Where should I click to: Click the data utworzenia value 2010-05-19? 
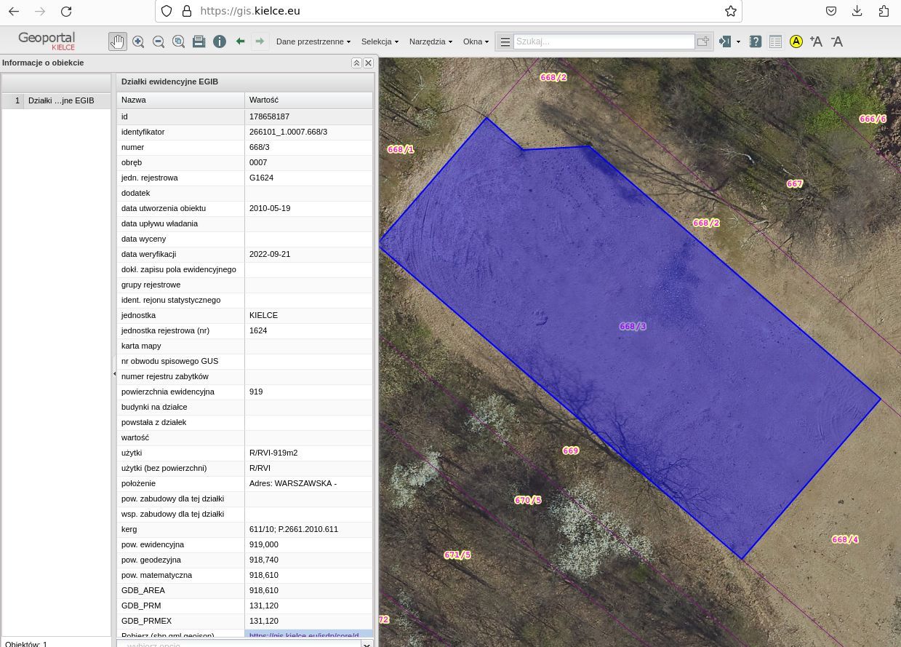click(x=270, y=208)
